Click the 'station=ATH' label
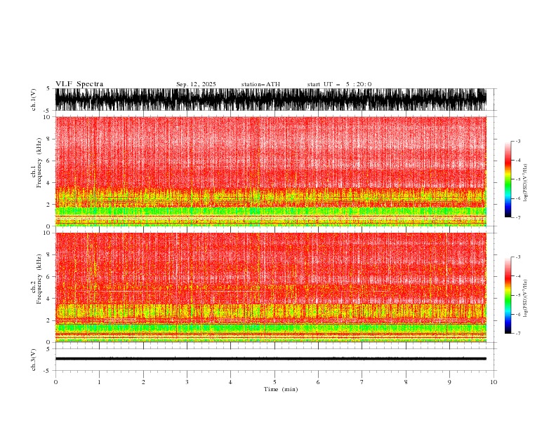The height and width of the screenshot is (429, 556). pyautogui.click(x=260, y=84)
